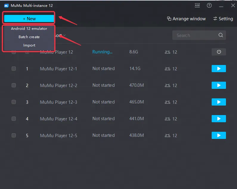Start MuMu Player 12-3 instance
The width and height of the screenshot is (237, 189).
click(219, 102)
